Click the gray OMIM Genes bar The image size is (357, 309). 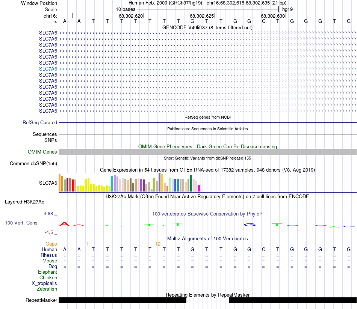(x=207, y=152)
